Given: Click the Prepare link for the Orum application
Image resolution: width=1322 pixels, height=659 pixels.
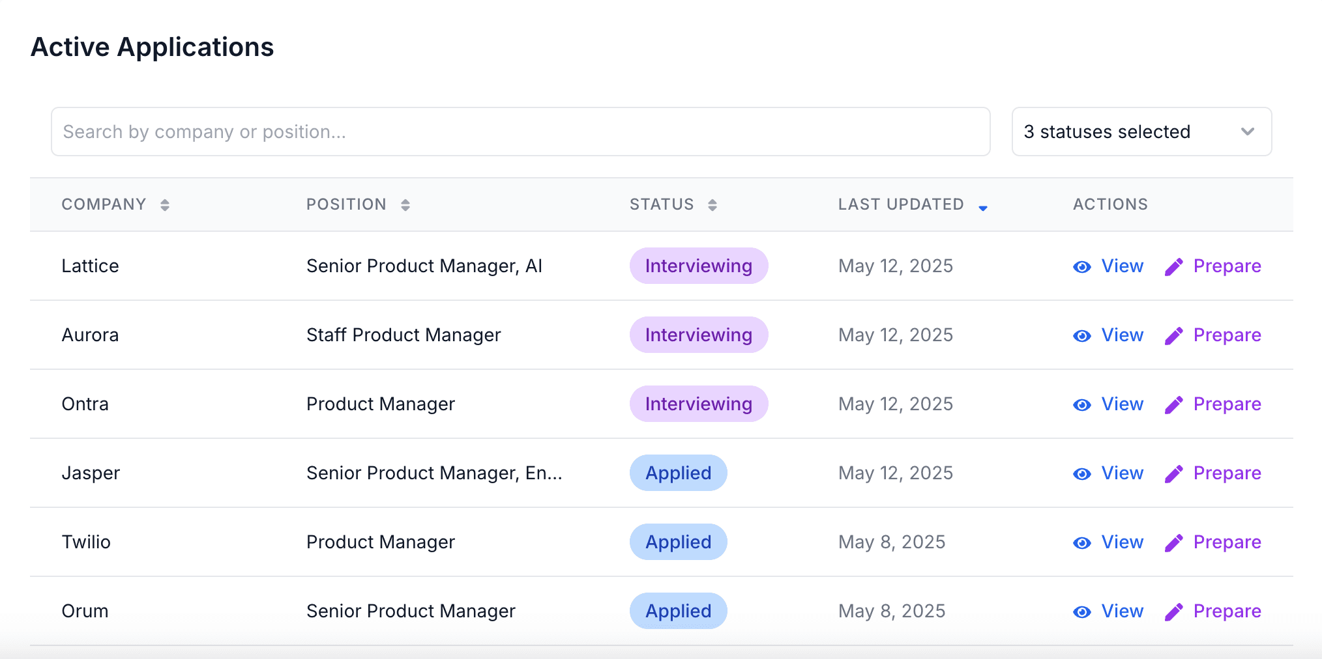Looking at the screenshot, I should (1227, 611).
